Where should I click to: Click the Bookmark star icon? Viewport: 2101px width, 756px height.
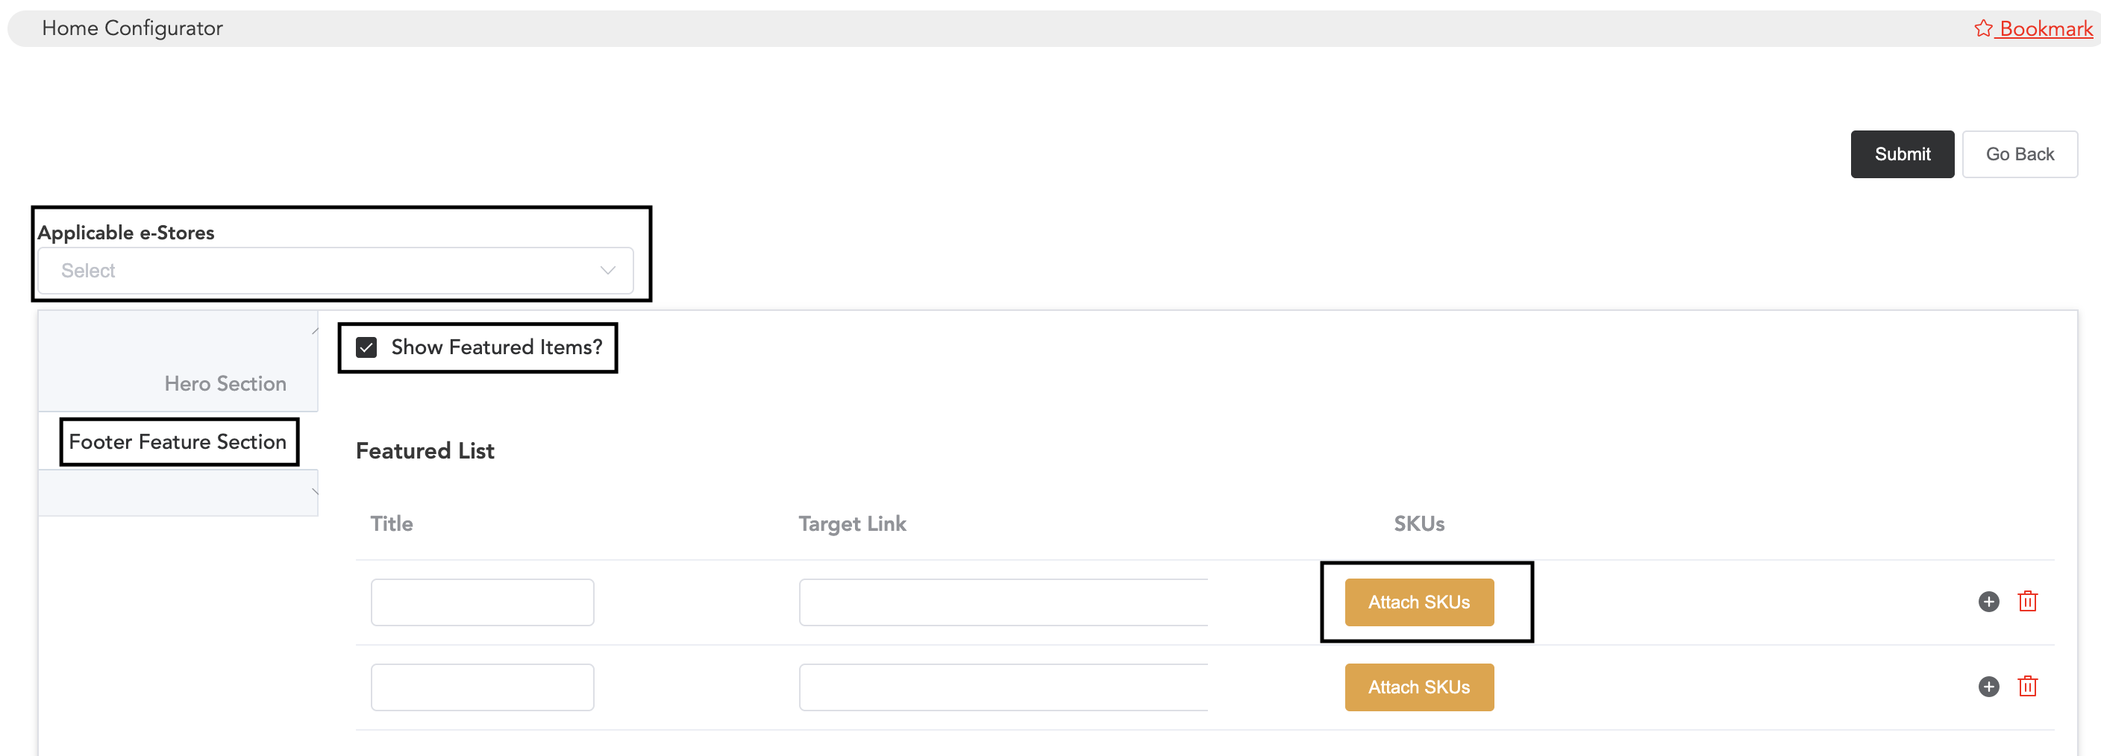[1982, 28]
